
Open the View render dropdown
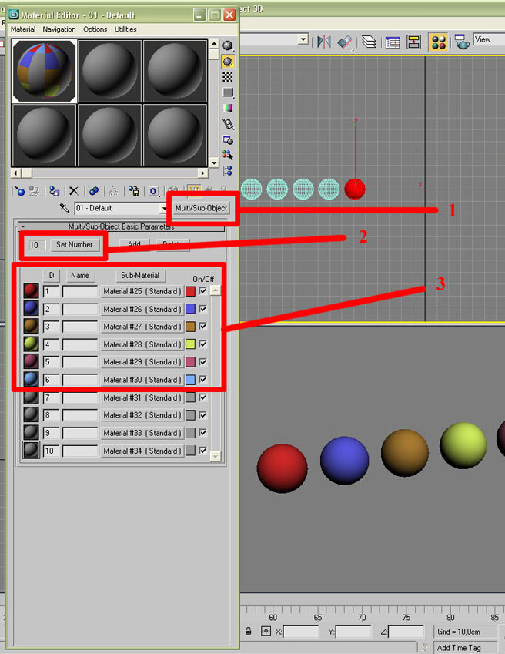489,39
